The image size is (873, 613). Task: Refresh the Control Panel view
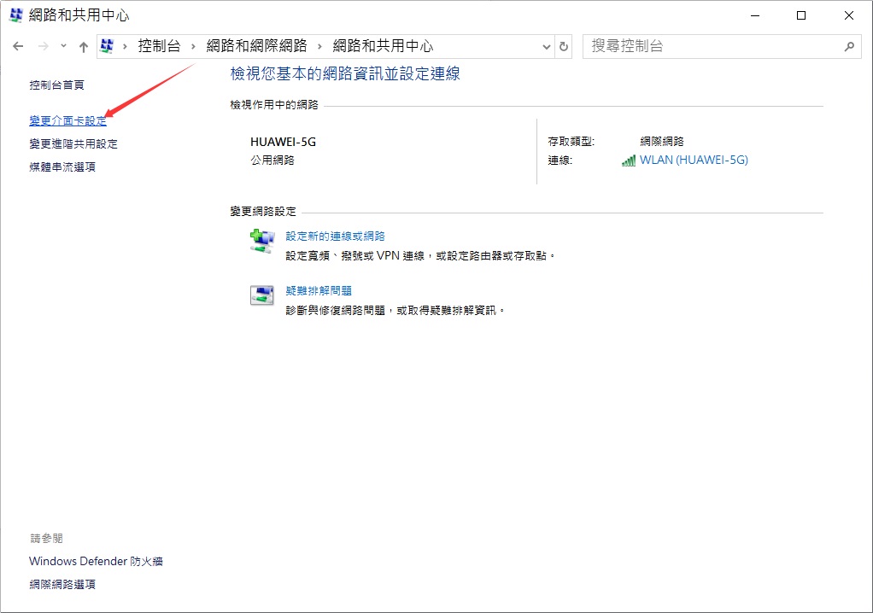[x=564, y=47]
